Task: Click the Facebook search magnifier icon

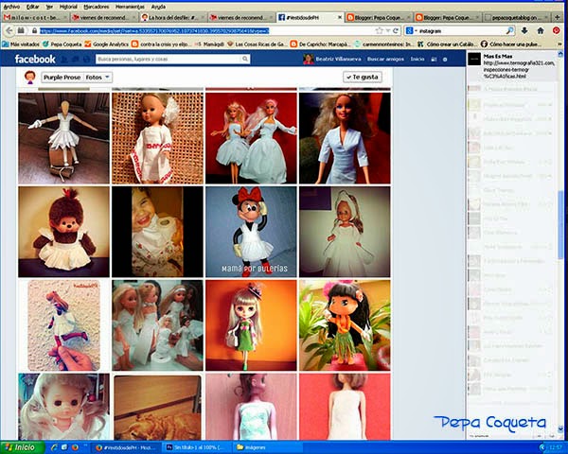Action: click(x=245, y=59)
